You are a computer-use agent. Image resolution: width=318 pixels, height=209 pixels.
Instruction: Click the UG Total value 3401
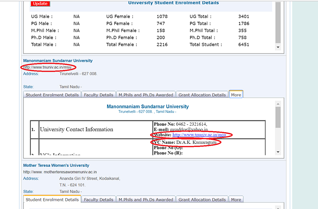(244, 16)
